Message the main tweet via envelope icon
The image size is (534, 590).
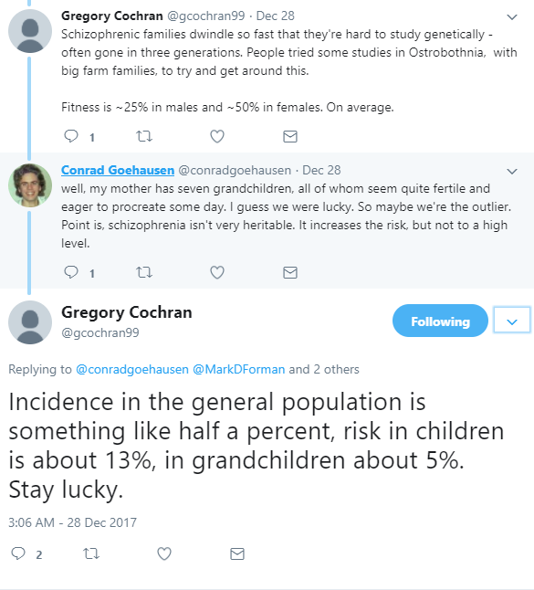point(237,553)
